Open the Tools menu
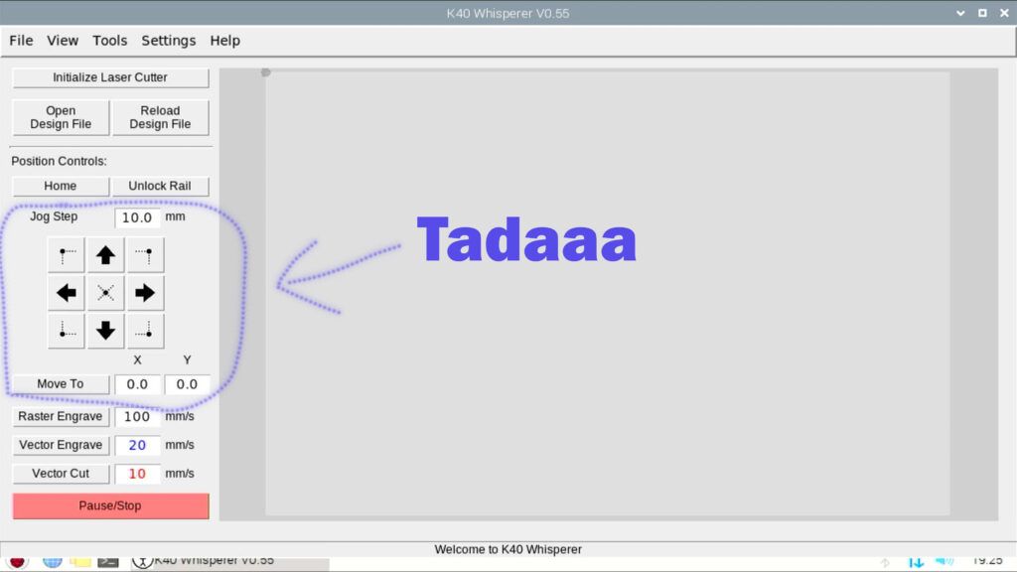The image size is (1017, 572). point(109,40)
